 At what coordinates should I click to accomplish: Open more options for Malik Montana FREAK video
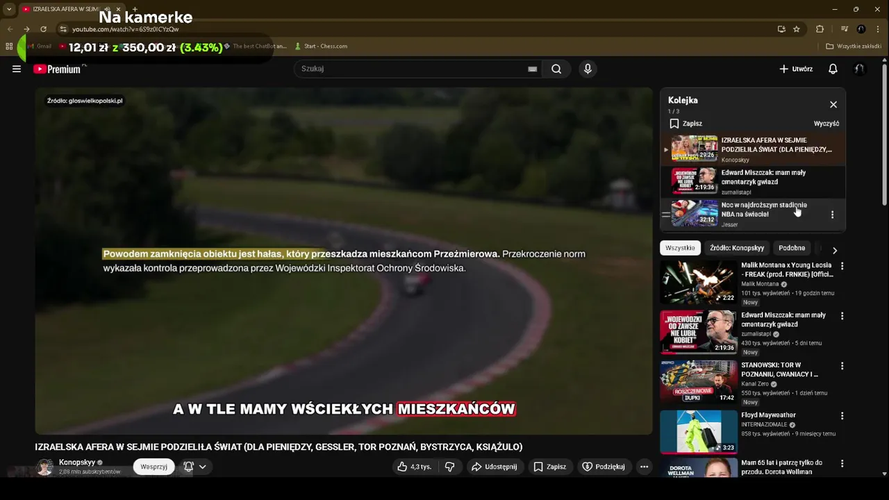[x=842, y=266]
